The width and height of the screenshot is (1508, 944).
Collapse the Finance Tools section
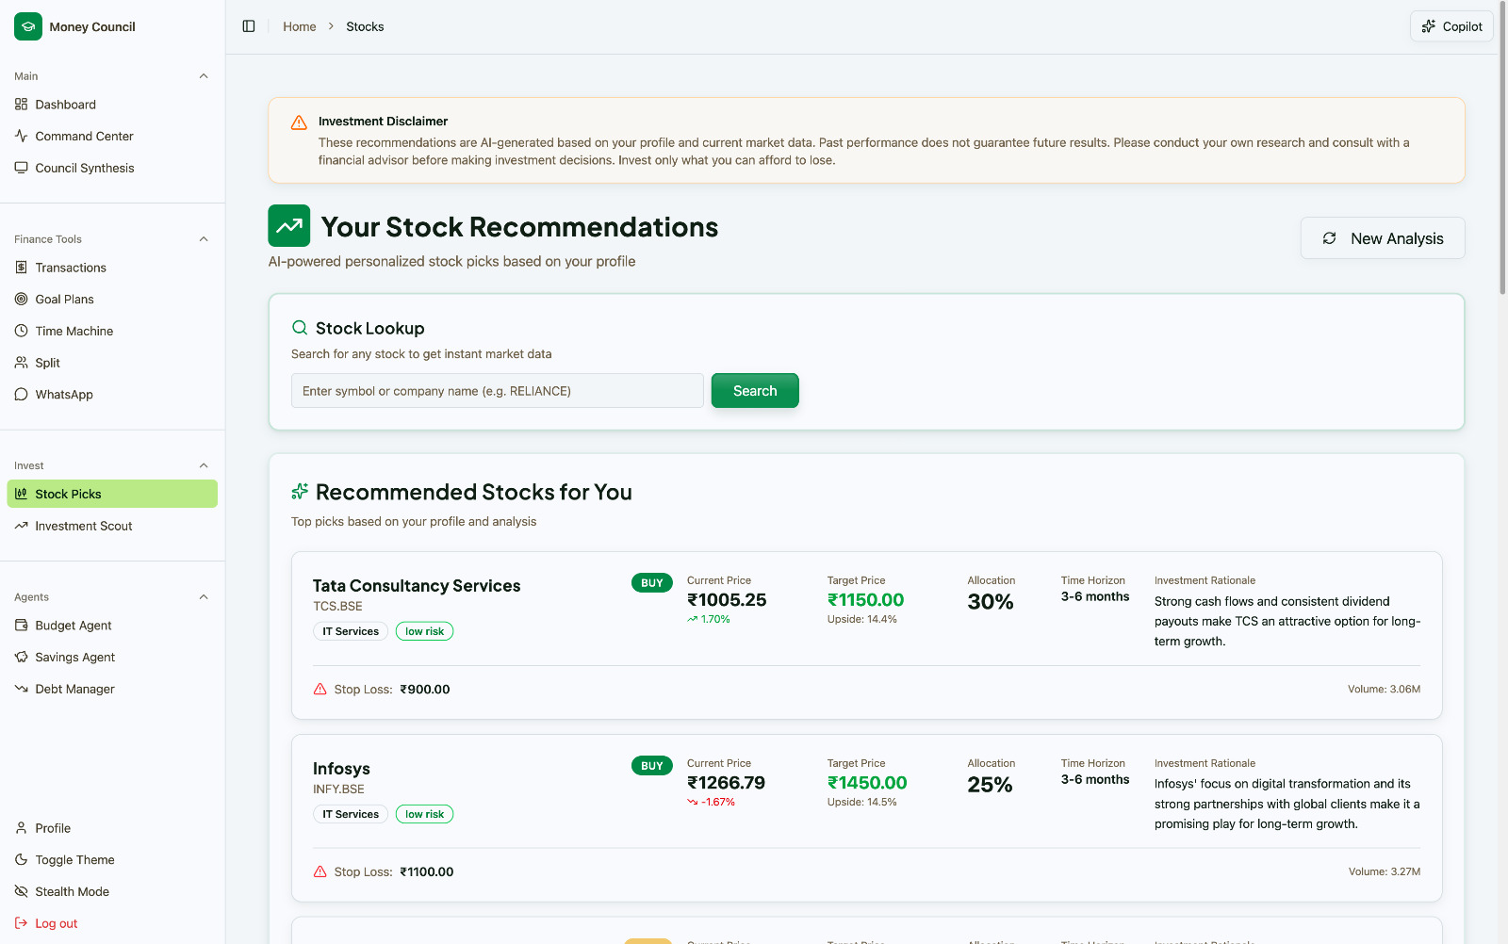(204, 239)
